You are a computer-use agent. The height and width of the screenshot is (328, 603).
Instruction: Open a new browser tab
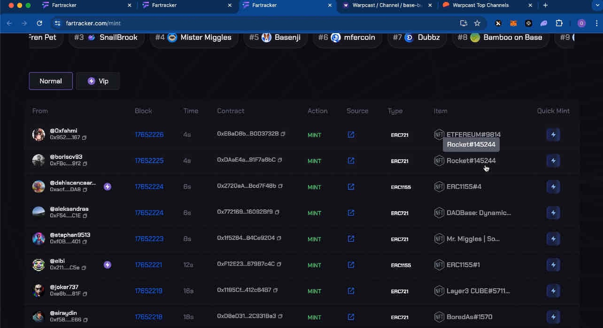[545, 5]
